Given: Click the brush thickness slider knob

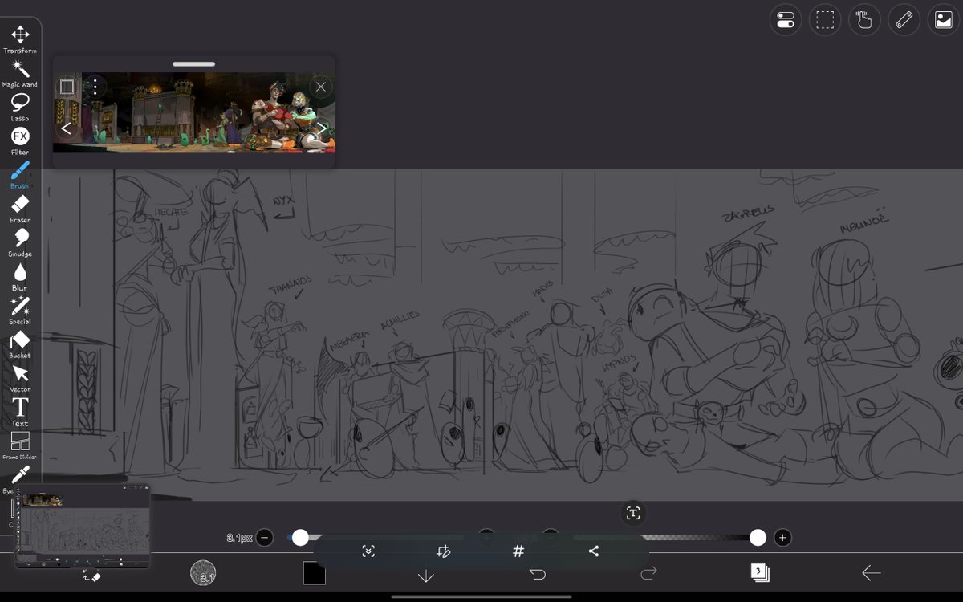Looking at the screenshot, I should (300, 538).
